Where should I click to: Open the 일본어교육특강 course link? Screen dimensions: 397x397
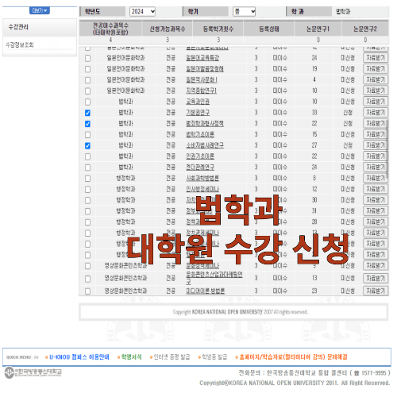(202, 58)
